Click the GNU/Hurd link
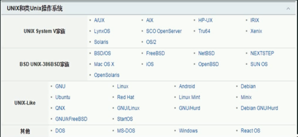 point(189,108)
